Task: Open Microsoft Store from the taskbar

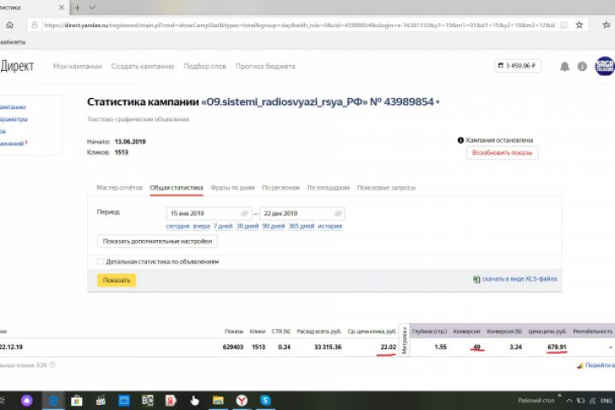Action: [77, 401]
